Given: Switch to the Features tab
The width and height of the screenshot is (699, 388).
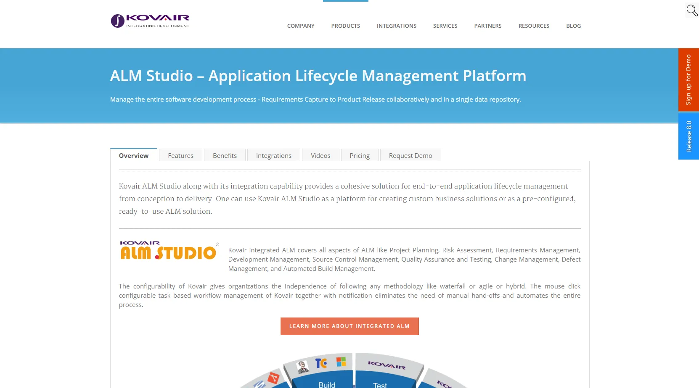Looking at the screenshot, I should click(x=181, y=155).
